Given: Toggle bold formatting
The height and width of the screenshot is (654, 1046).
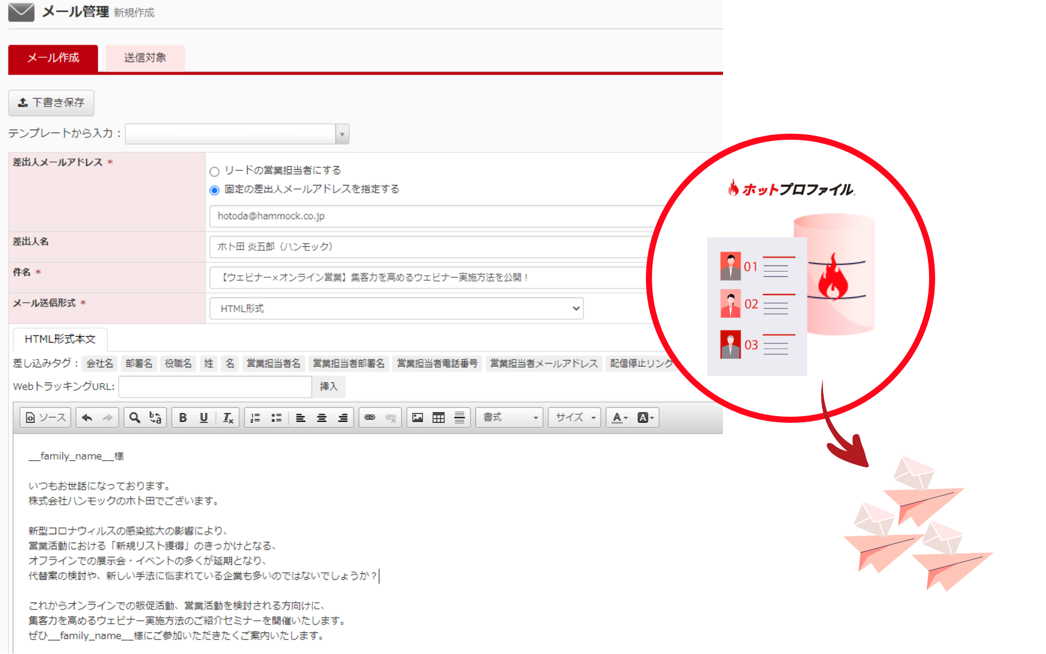Looking at the screenshot, I should click(183, 417).
